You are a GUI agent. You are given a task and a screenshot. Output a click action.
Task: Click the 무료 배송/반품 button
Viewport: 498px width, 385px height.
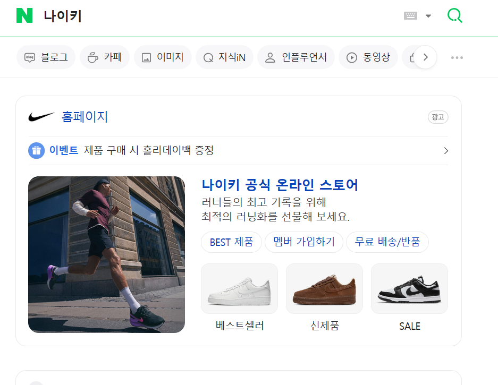click(387, 242)
